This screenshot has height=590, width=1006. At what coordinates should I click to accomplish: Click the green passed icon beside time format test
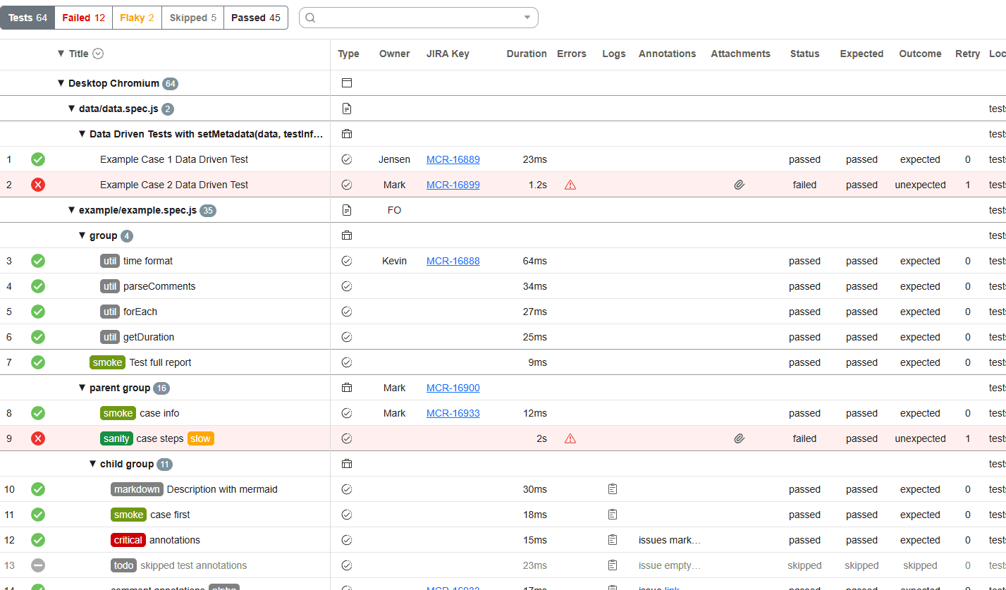tap(38, 261)
